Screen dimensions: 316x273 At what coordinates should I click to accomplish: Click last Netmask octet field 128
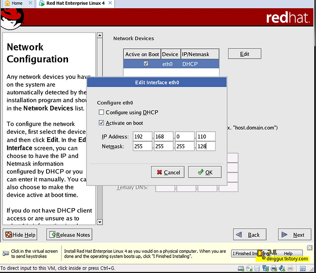pyautogui.click(x=206, y=146)
